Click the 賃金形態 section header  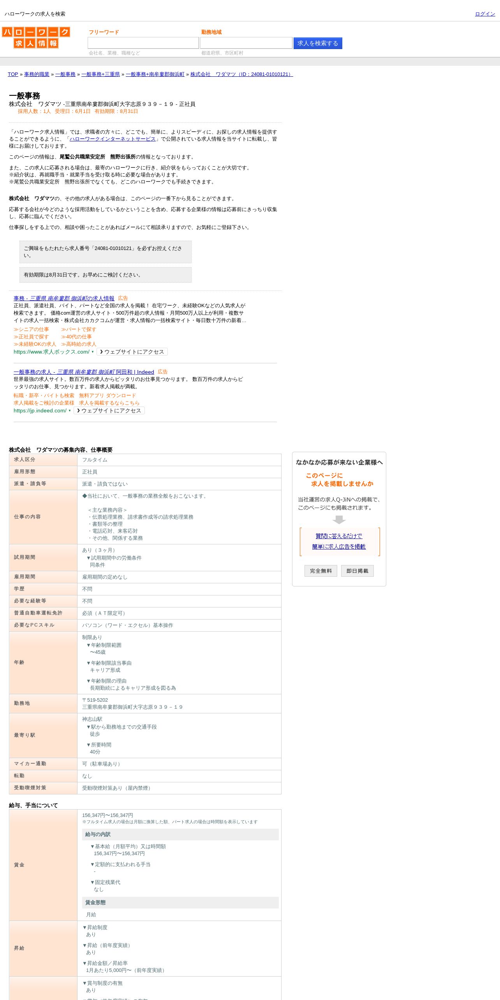tap(180, 903)
